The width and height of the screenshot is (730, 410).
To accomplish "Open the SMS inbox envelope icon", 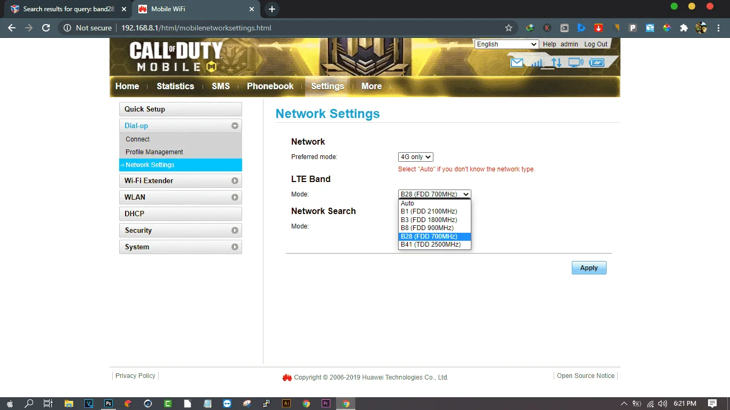I will coord(516,62).
